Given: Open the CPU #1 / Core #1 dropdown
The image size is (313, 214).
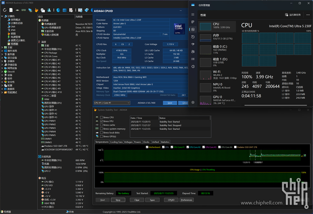Looking at the screenshot, I should click(112, 103).
